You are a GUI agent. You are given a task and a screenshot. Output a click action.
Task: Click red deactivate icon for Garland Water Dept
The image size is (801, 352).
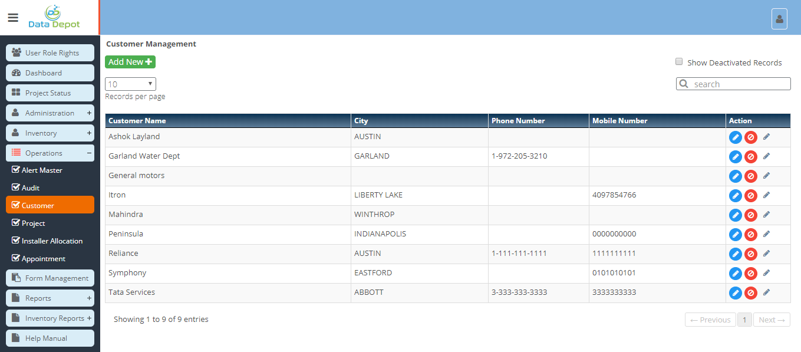(x=750, y=157)
